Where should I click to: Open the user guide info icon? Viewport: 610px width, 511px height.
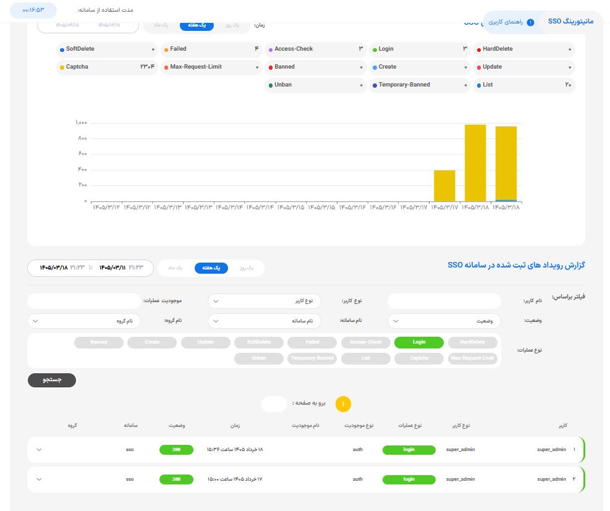[x=530, y=22]
